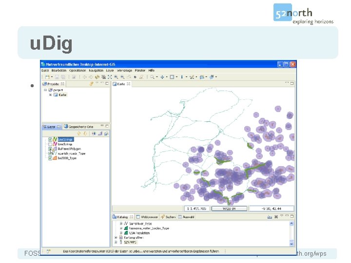The width and height of the screenshot is (351, 263).
Task: Click the Katalog scrollbar up arrow
Action: tap(291, 224)
